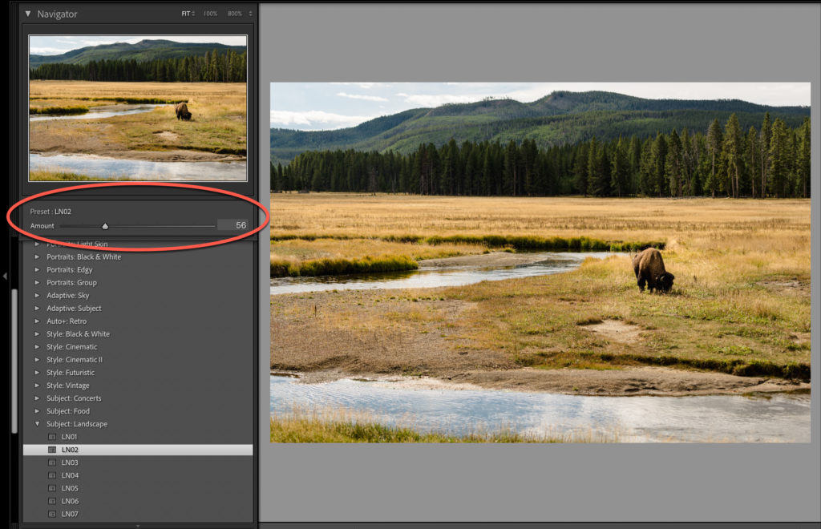Click the Amount value field showing 56

(x=233, y=225)
